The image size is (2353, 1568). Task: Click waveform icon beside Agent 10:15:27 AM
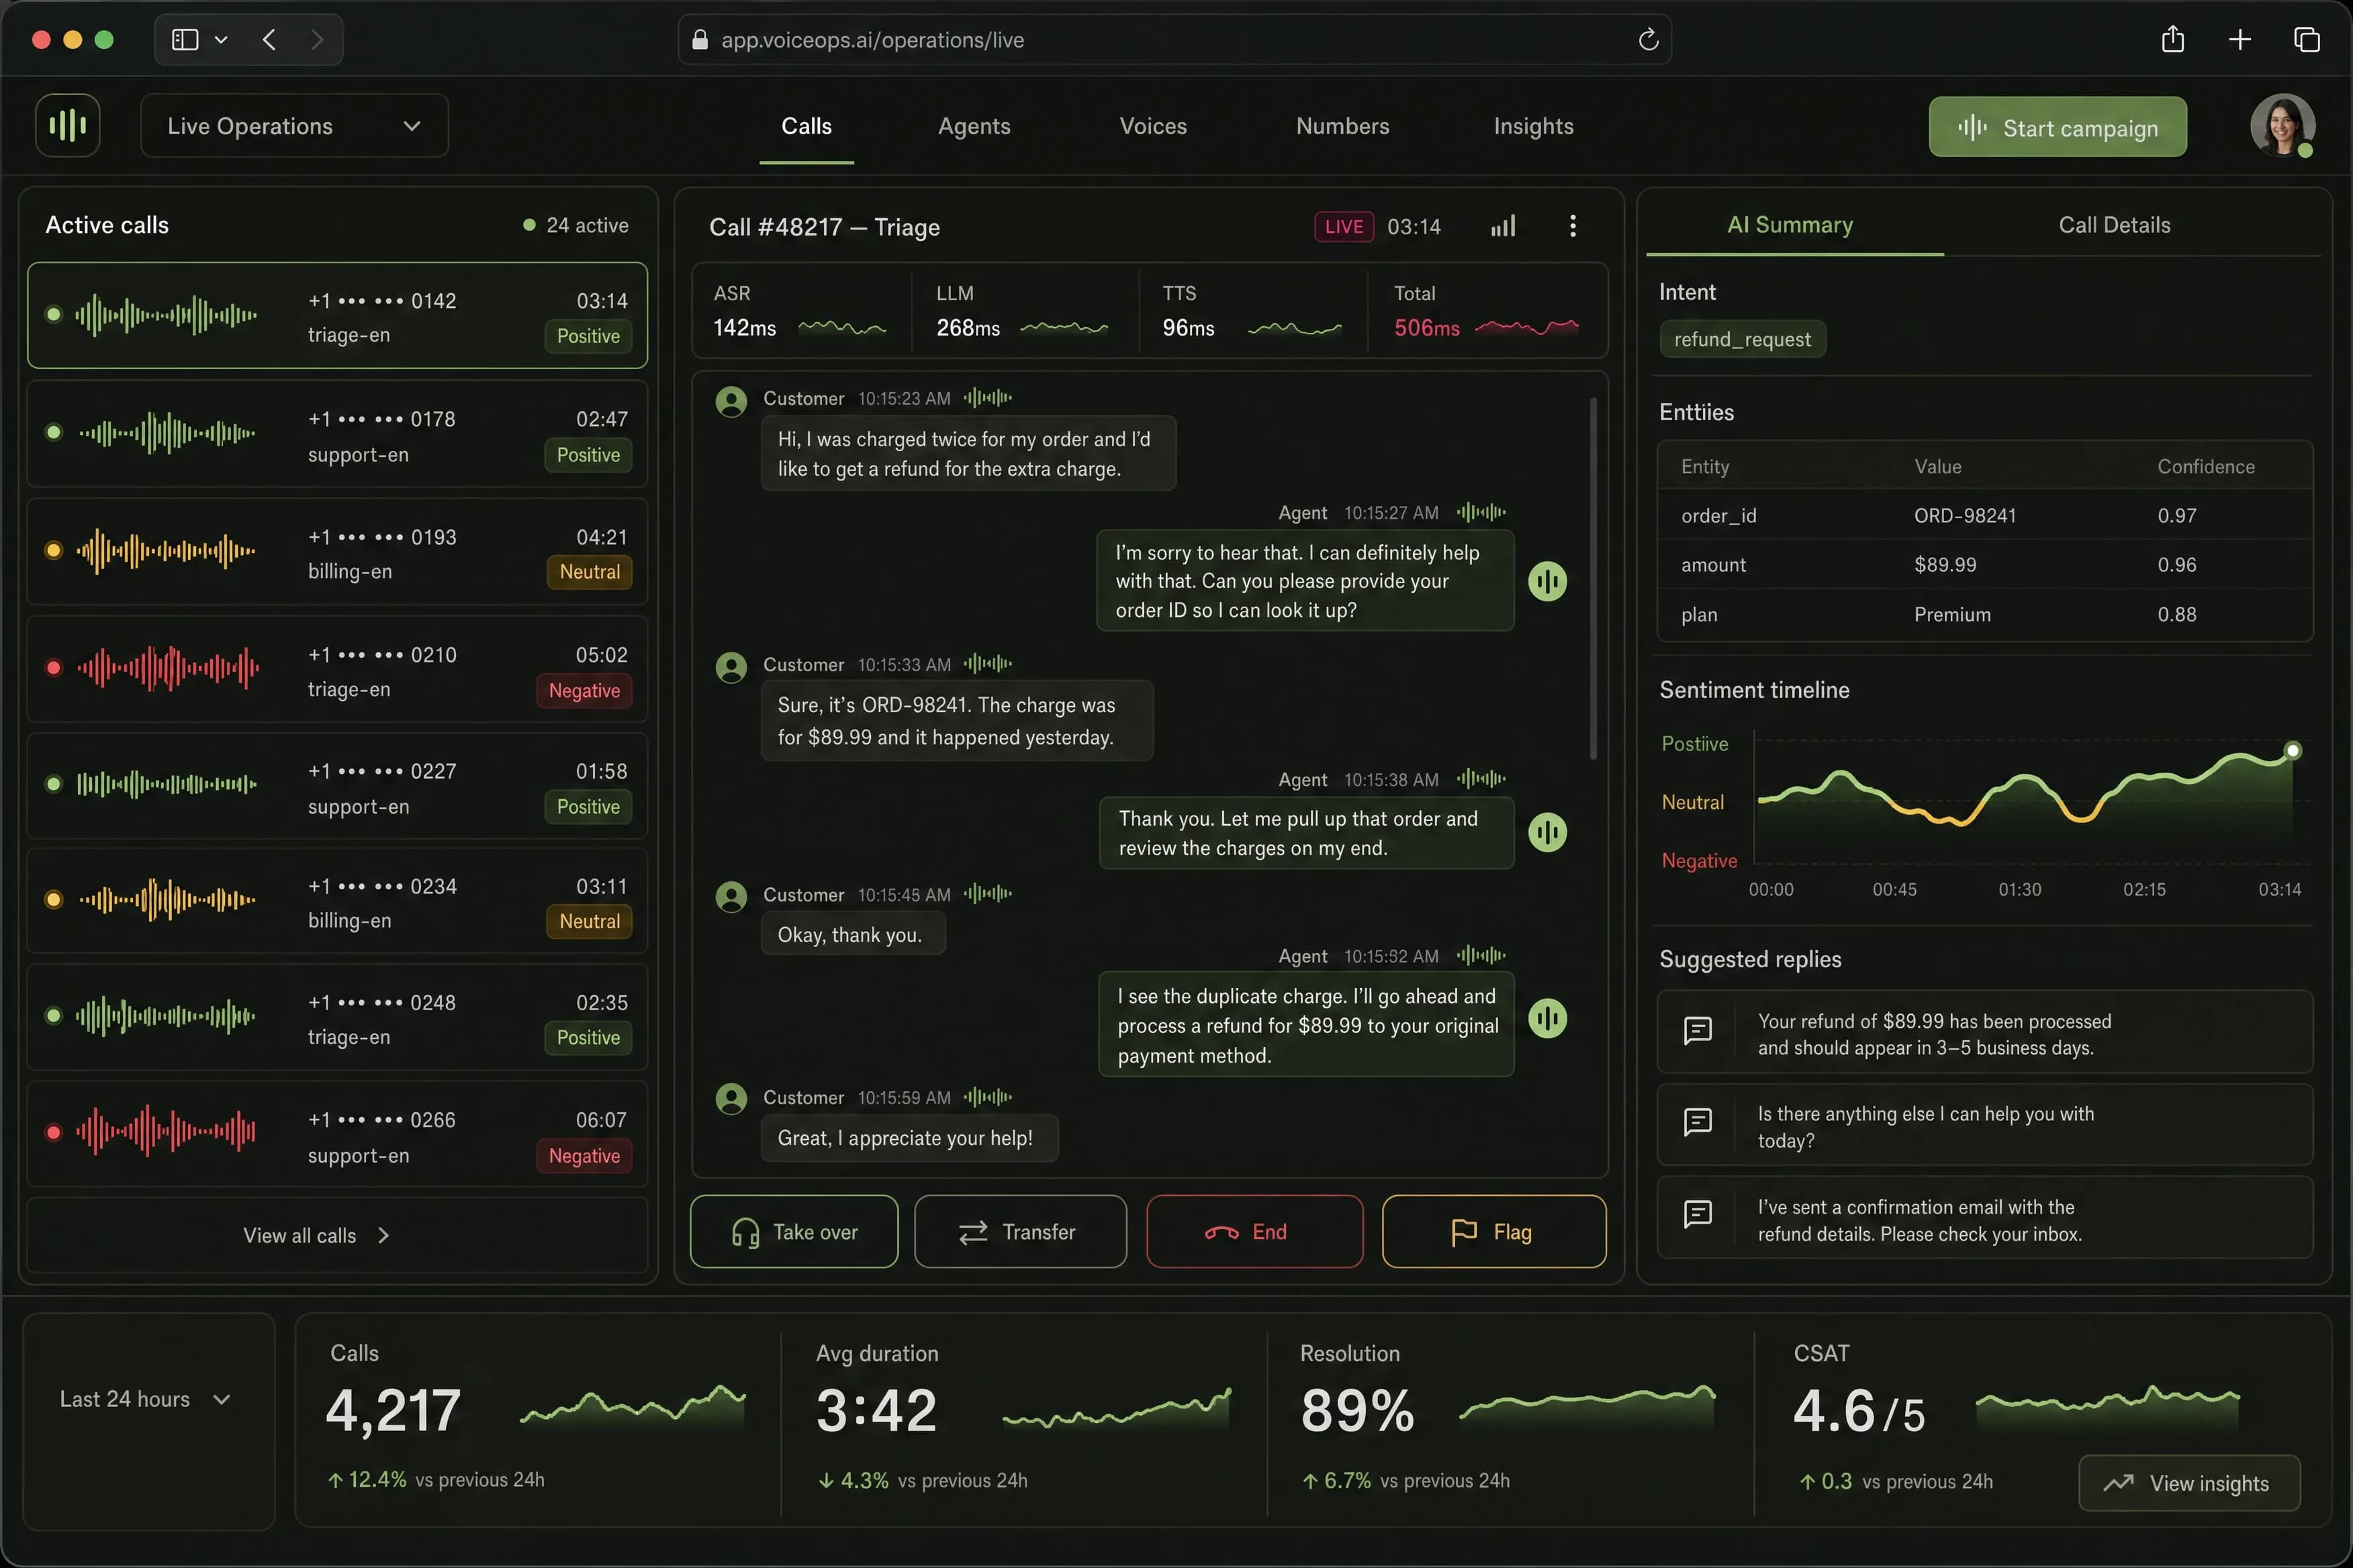(1481, 512)
